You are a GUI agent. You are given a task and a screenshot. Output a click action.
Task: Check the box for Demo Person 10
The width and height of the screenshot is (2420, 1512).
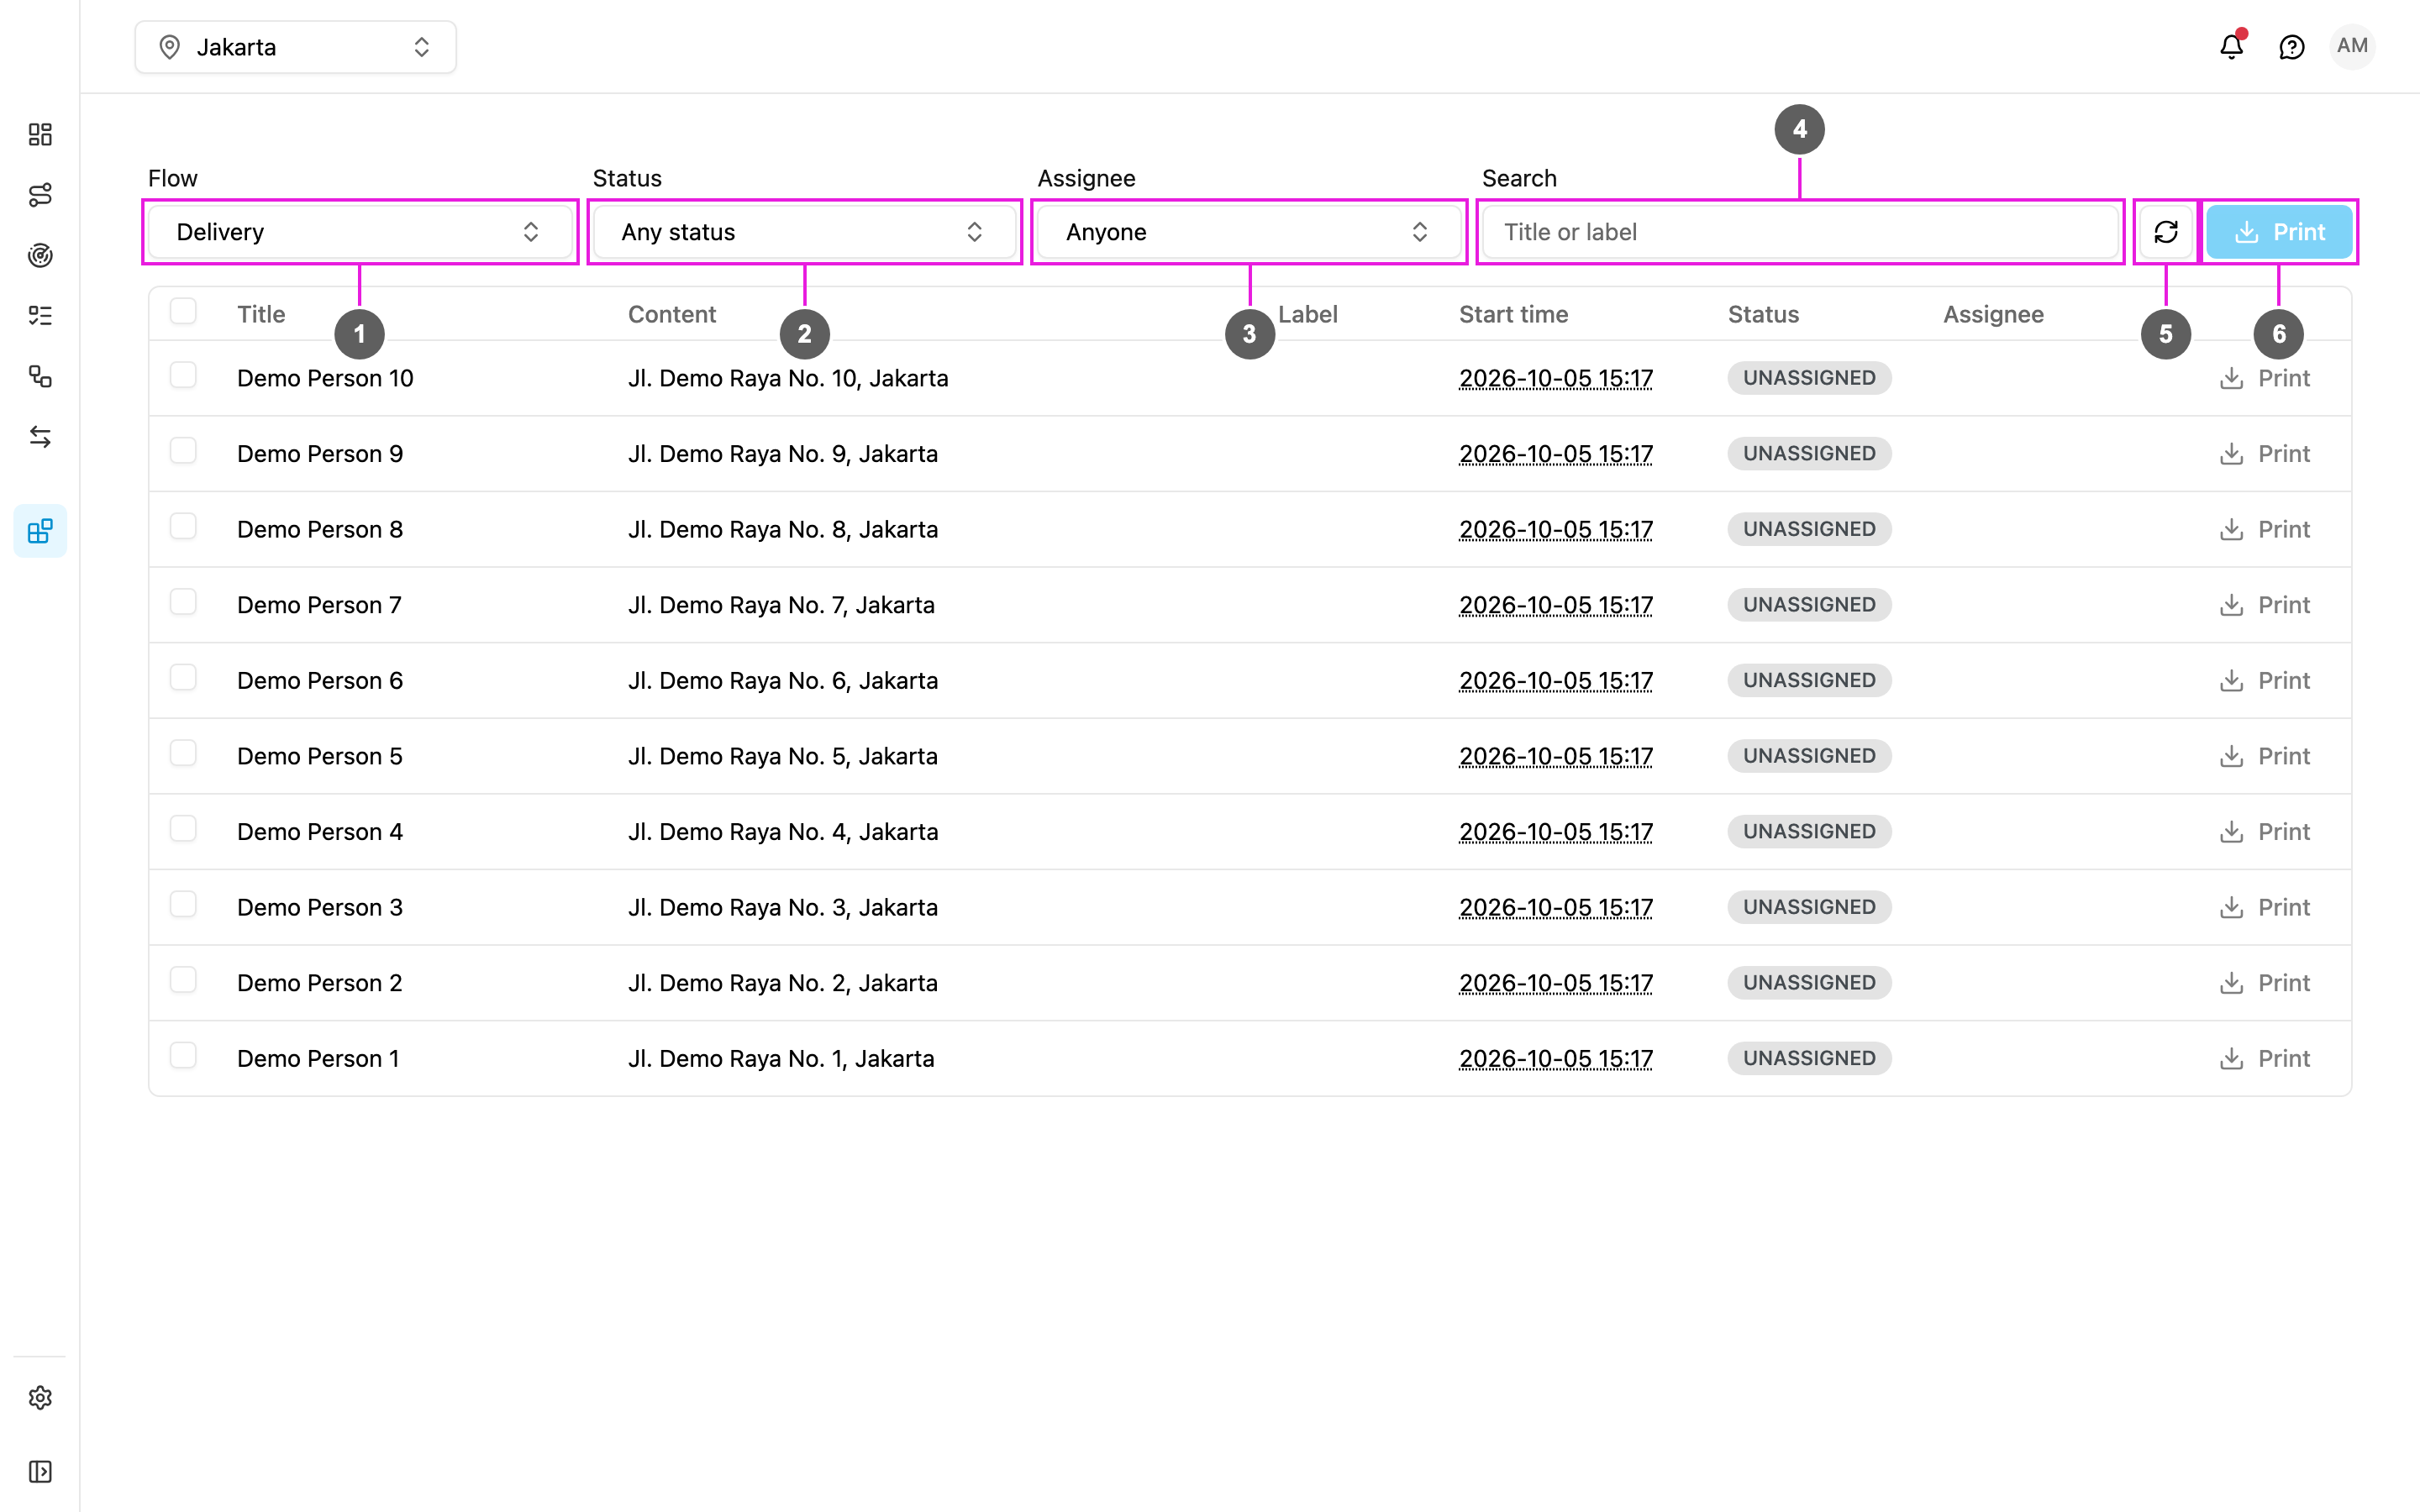click(183, 376)
